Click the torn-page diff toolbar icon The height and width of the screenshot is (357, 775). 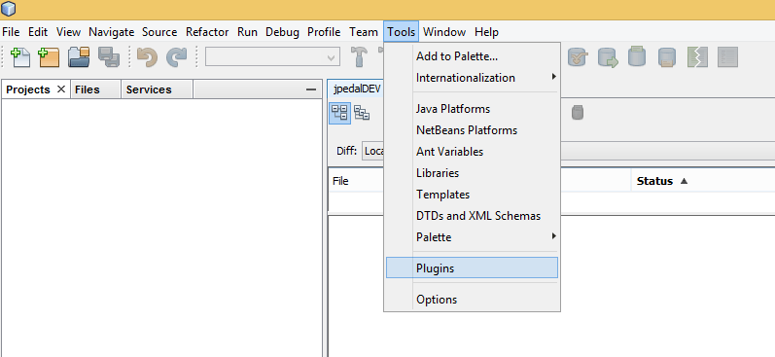point(697,57)
